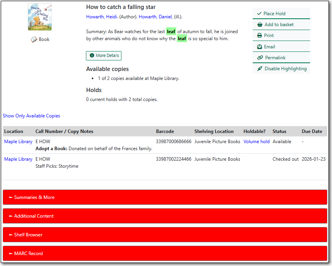
Task: Toggle Show Only Available Copies
Action: point(31,115)
